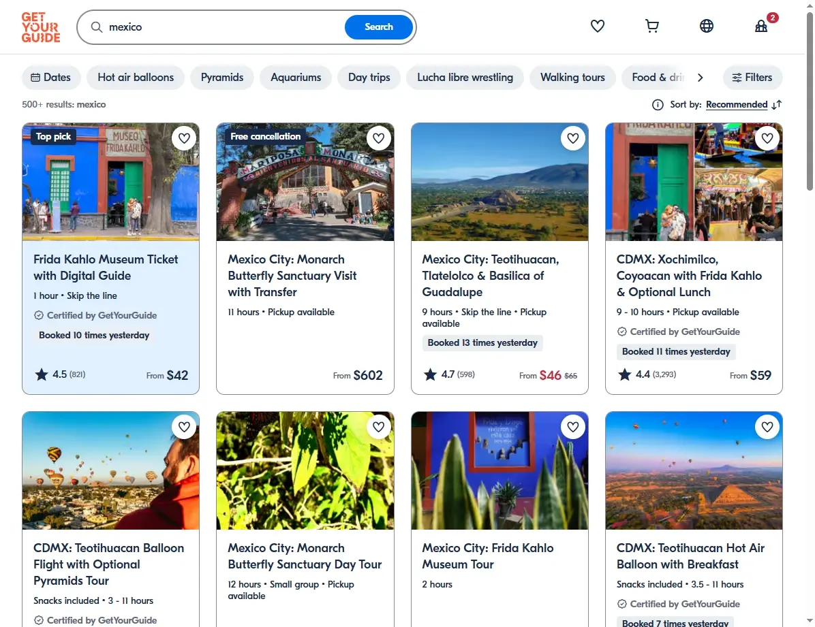This screenshot has width=815, height=627.
Task: Favorite the Xochimilco, Coyoacan with Frida Kahlo card
Action: (x=767, y=138)
